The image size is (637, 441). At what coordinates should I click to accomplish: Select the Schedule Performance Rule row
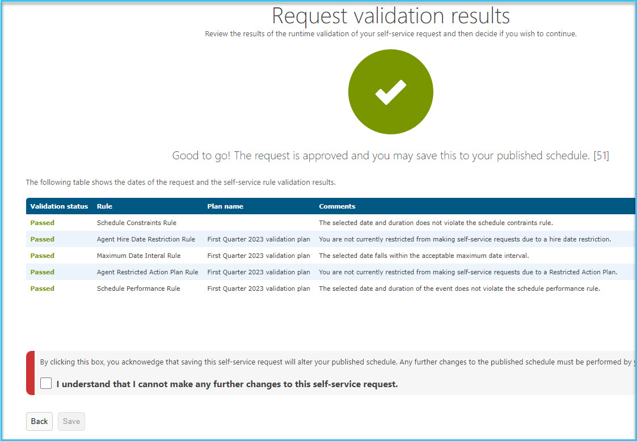coord(330,289)
